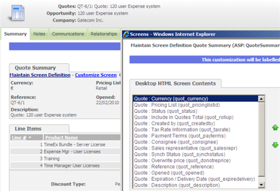The image size is (280, 191).
Task: Click the list scrollbar up arrow
Action: [261, 99]
